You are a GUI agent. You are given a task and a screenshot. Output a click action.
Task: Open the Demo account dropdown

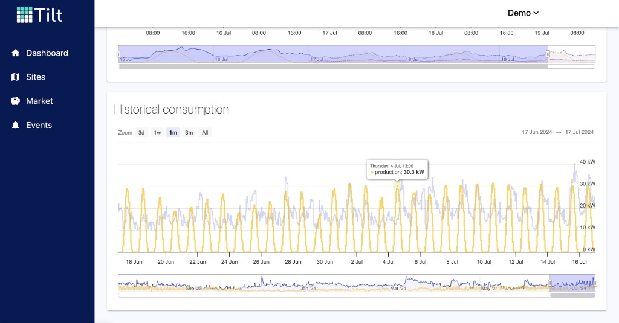[x=523, y=13]
